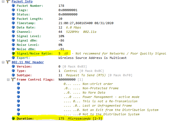Click the cube icon beside Subtype
169x121 pixels.
(13, 75)
